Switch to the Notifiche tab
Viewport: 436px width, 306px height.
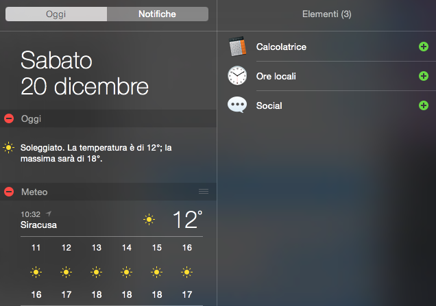tap(158, 14)
